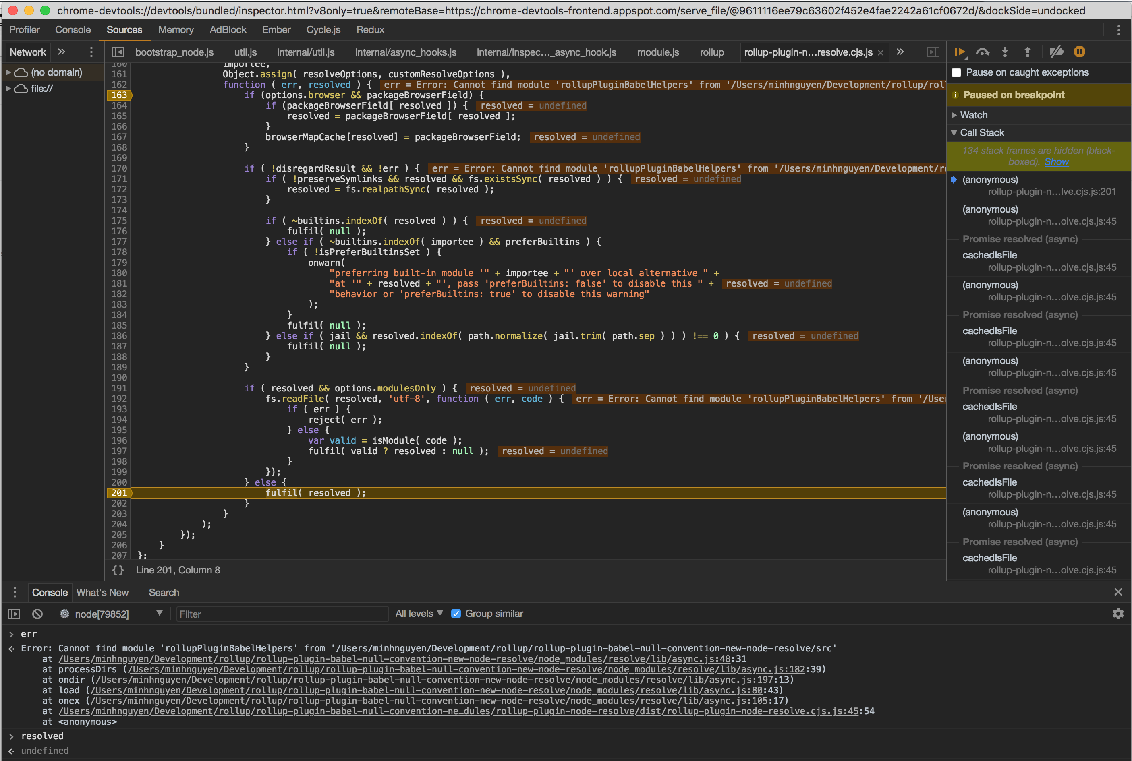Click the Show blackboxed frames link
Screen dimensions: 1132x761
coord(1056,161)
